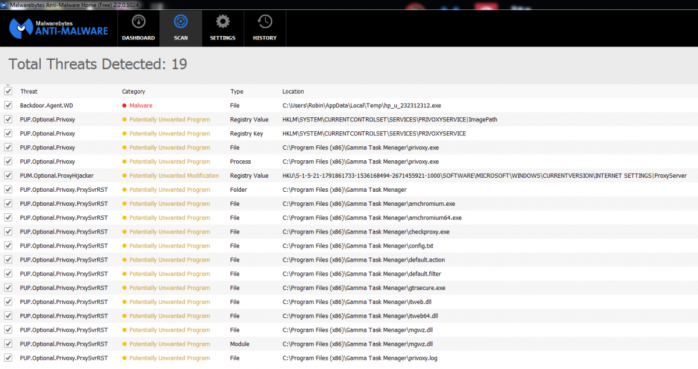This screenshot has width=698, height=369.
Task: Select the Backdoor.Agent.WD threat name
Action: point(47,106)
